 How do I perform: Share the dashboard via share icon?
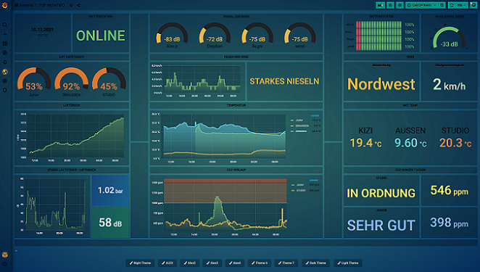click(79, 5)
